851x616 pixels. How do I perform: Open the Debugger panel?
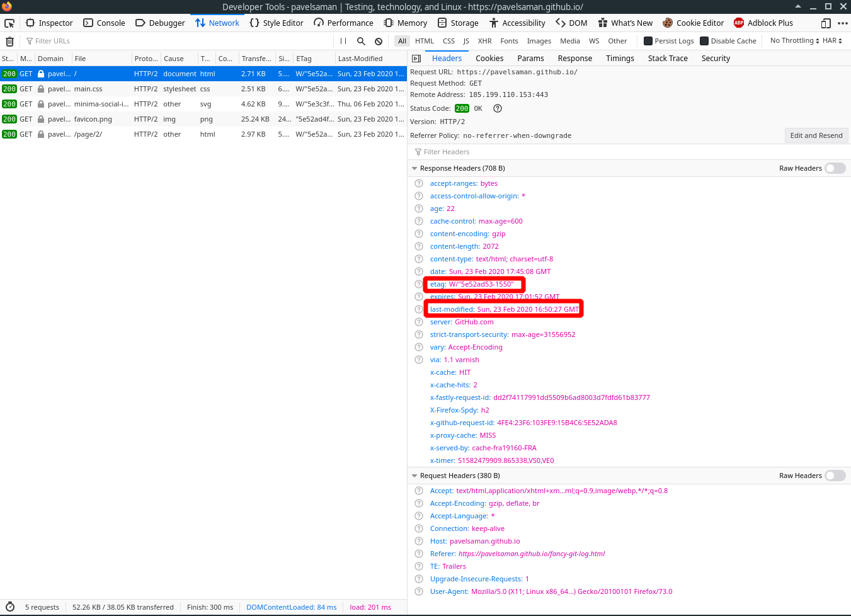pos(160,23)
